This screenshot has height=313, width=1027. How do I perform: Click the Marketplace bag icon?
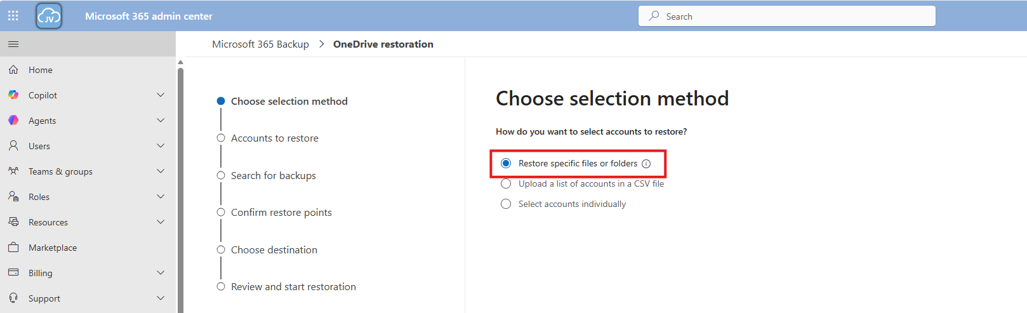[x=13, y=248]
